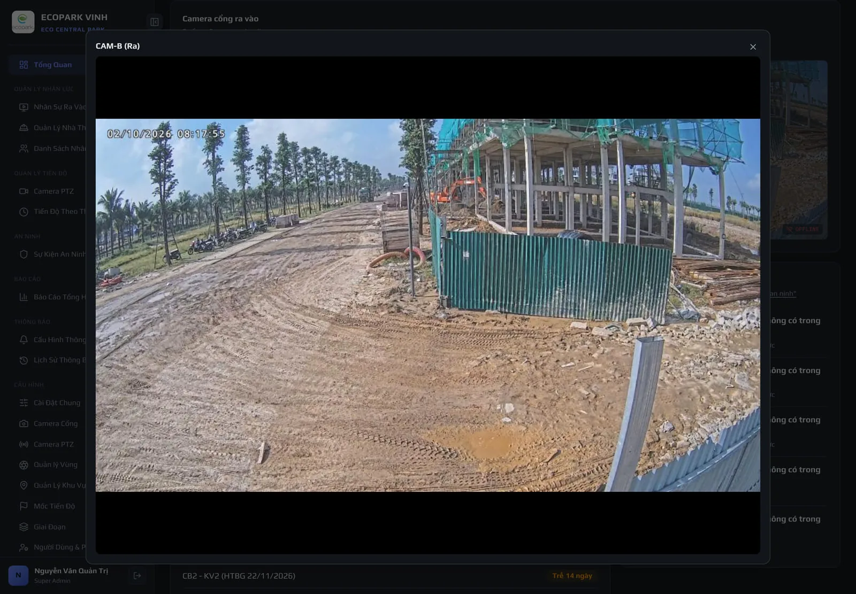Click the CAM-B (Ra) dialog title
856x594 pixels.
118,46
